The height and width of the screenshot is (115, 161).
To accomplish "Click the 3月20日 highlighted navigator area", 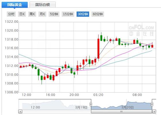I will [x=127, y=108].
